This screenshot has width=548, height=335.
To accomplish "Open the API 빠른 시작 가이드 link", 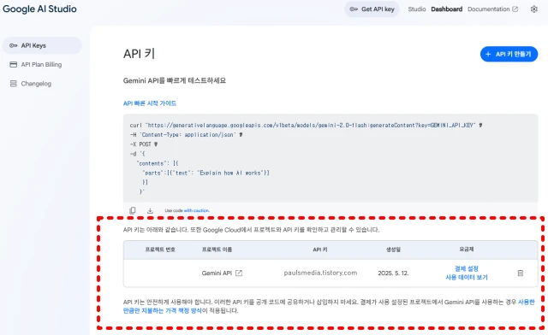I will pyautogui.click(x=150, y=103).
